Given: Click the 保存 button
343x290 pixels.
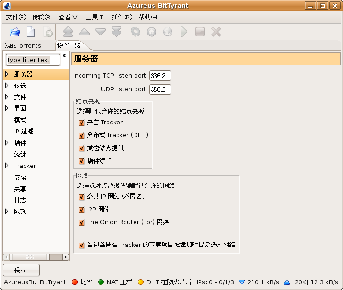Looking at the screenshot, I should (x=21, y=270).
